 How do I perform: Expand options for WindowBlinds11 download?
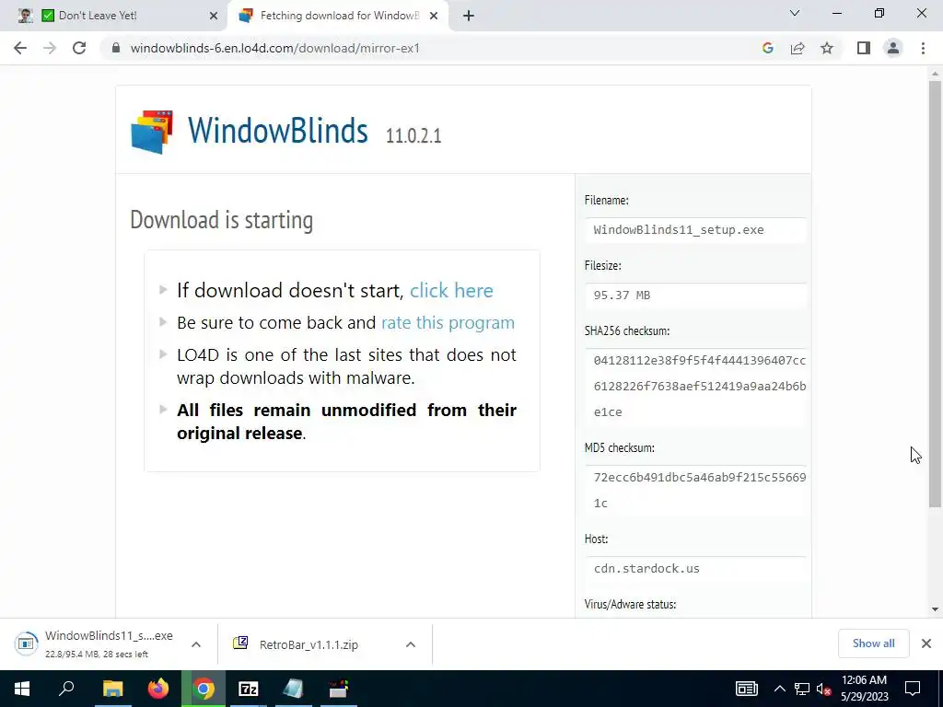[x=196, y=644]
